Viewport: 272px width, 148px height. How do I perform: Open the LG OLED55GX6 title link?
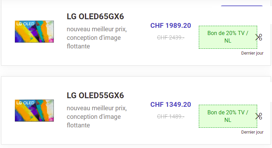95,95
